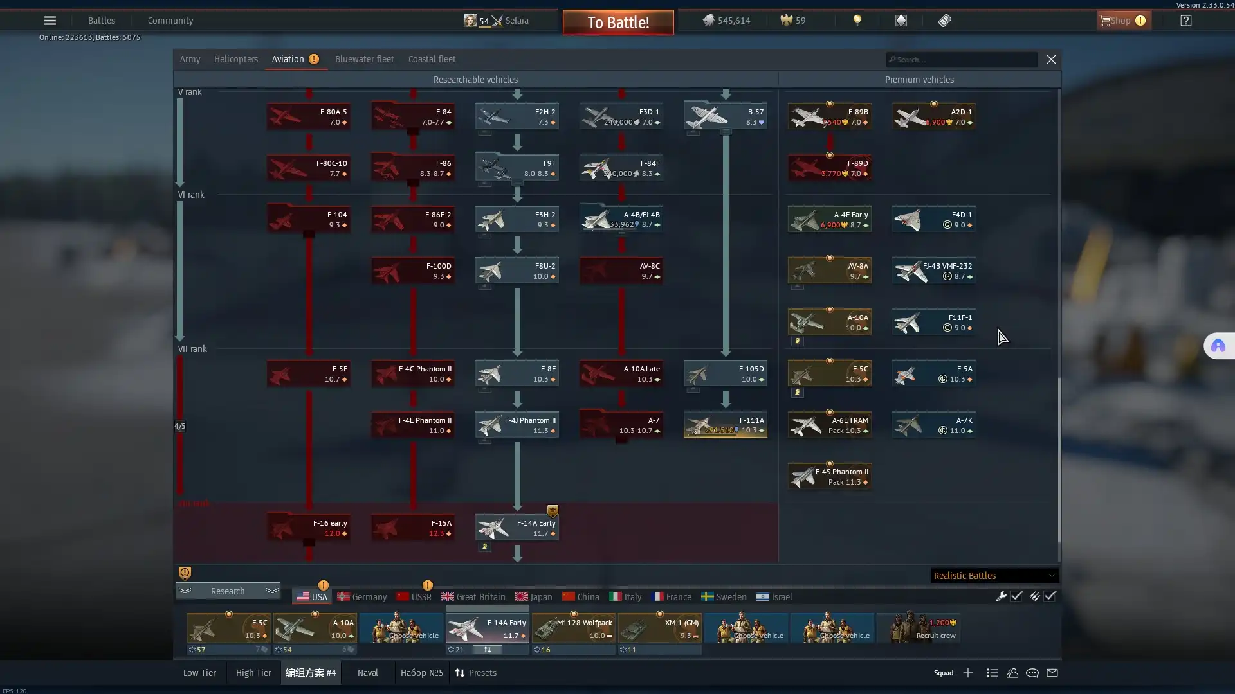This screenshot has height=694, width=1235.
Task: Click the Silver Lions balance 545,614
Action: click(726, 21)
